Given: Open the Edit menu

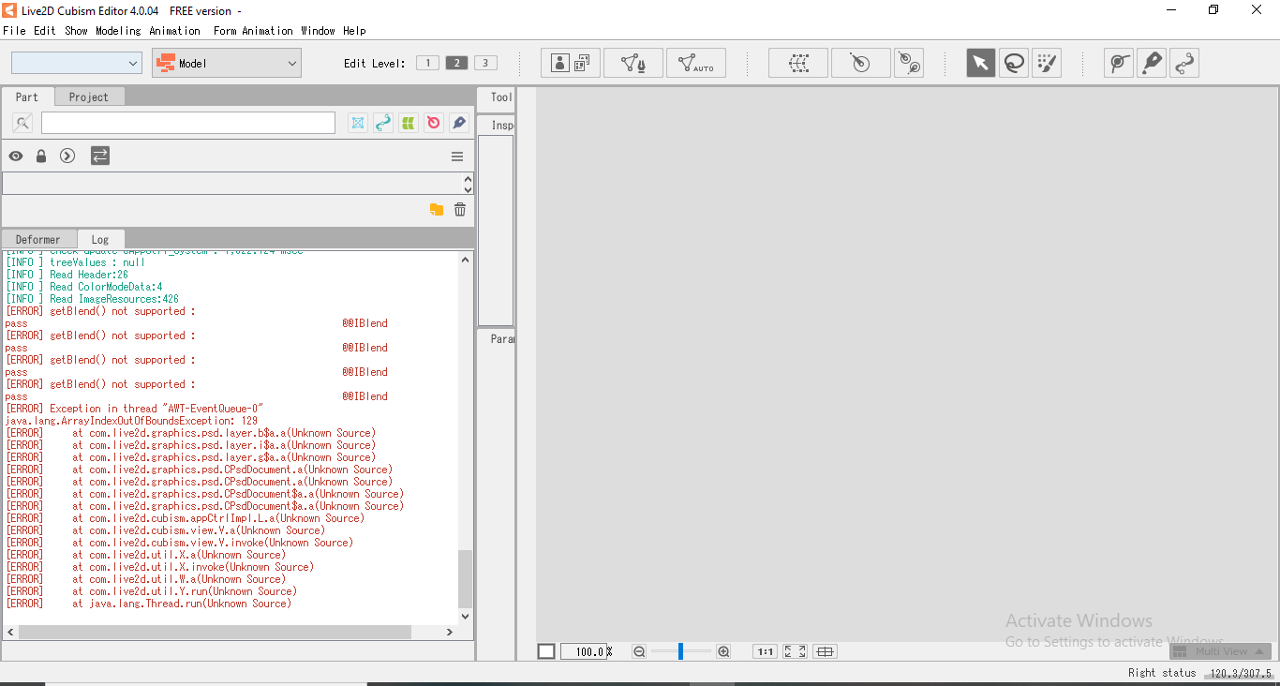Looking at the screenshot, I should [x=45, y=31].
